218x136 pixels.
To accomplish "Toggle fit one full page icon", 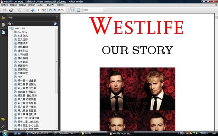I will [79, 10].
